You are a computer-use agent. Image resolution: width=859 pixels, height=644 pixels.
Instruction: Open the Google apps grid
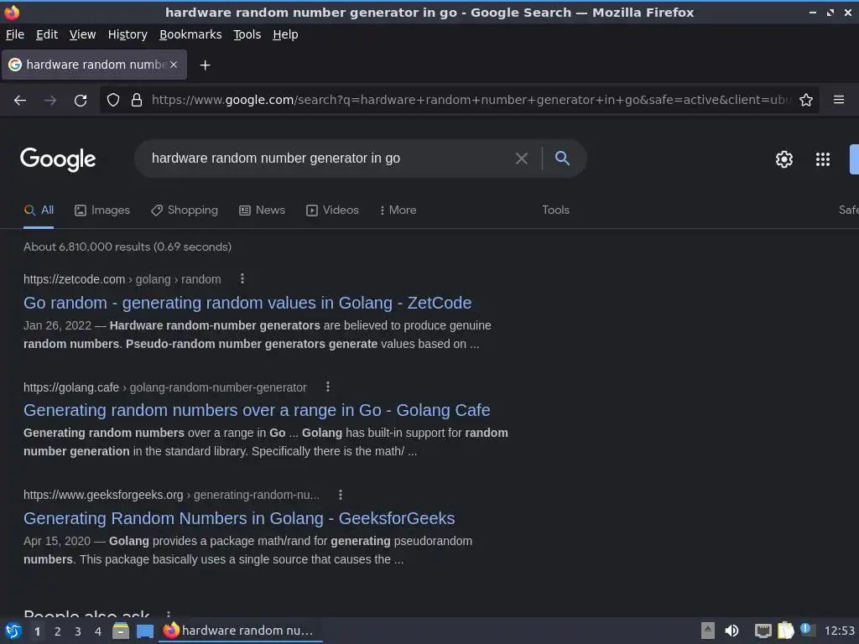click(x=823, y=158)
